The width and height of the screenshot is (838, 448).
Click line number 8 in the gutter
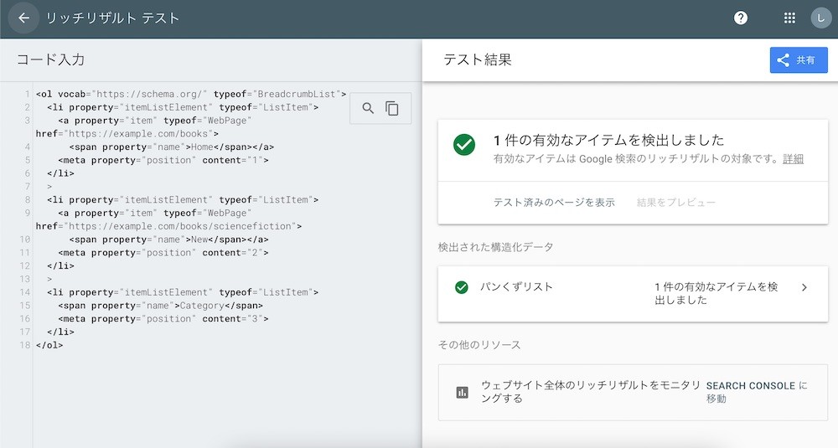[27, 200]
